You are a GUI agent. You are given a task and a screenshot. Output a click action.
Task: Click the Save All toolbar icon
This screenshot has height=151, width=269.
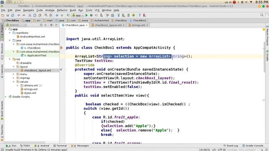pos(8,15)
